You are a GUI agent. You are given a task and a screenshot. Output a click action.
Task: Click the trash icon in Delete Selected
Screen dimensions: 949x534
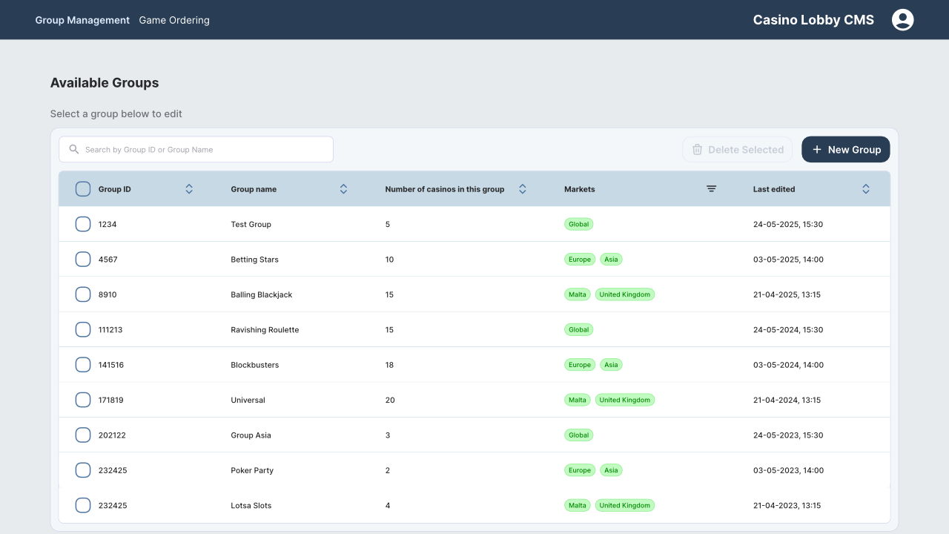pos(697,150)
